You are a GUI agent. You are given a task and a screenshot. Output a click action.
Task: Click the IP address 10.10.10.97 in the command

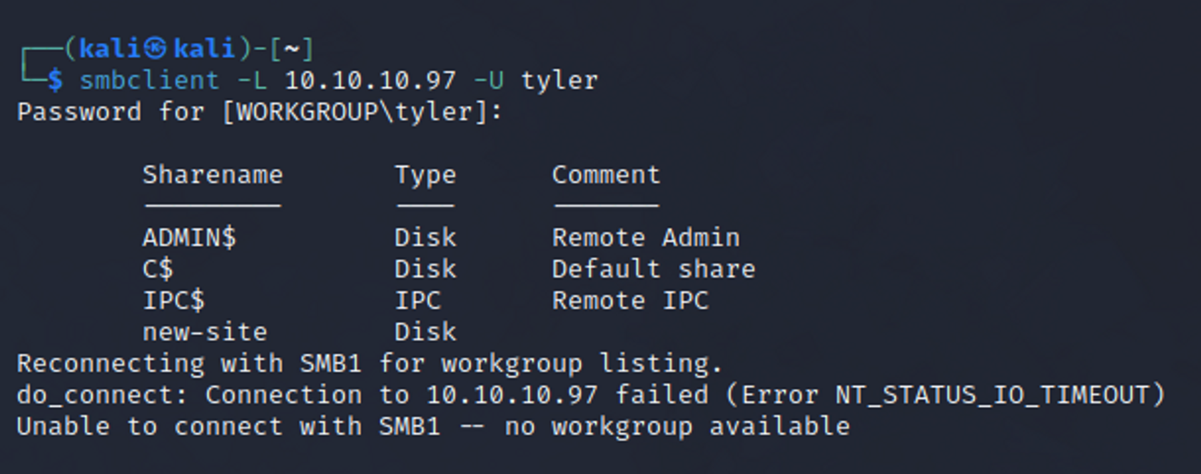(x=370, y=81)
